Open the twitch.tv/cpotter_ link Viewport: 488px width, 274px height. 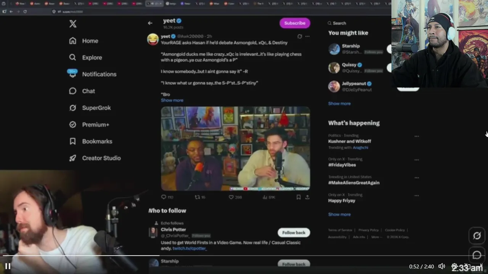189,249
